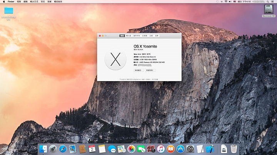Open Spotlight search magnifier in menu bar
This screenshot has width=277, height=155.
pyautogui.click(x=268, y=2)
